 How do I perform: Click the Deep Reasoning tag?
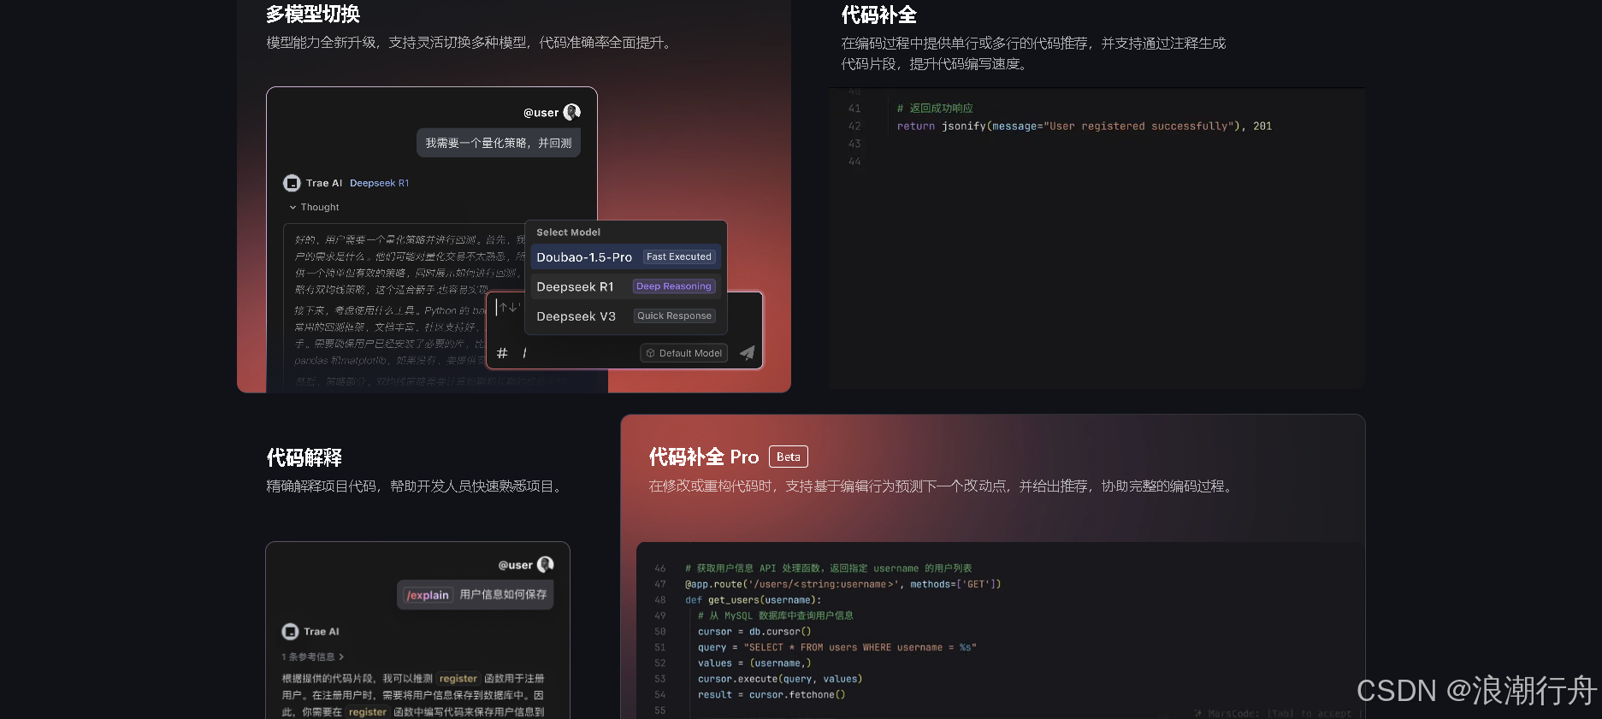pyautogui.click(x=674, y=286)
